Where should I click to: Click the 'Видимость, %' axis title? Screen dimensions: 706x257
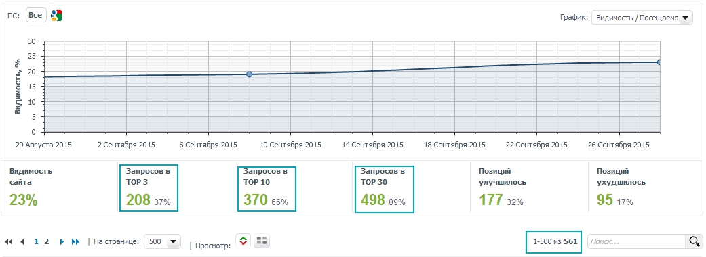coord(18,87)
